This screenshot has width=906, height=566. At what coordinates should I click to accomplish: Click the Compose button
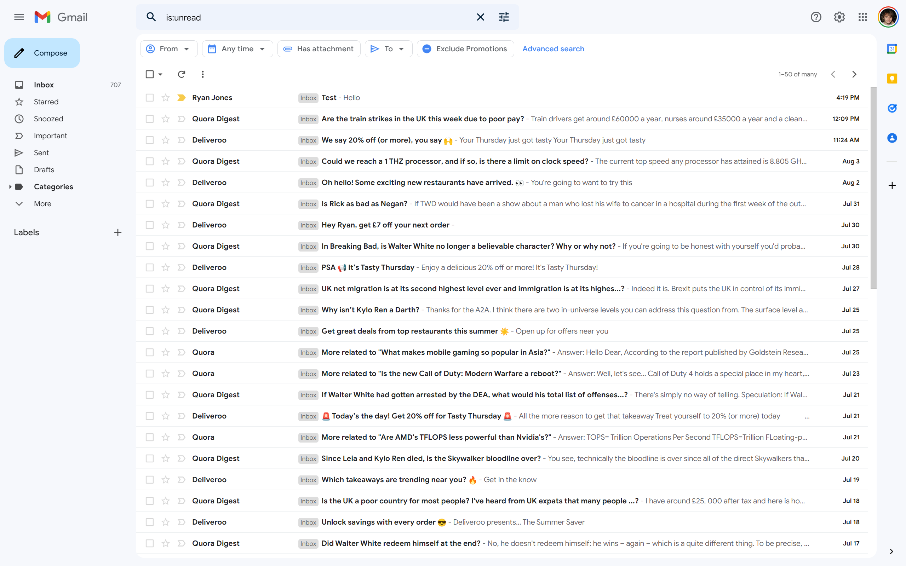tap(42, 53)
